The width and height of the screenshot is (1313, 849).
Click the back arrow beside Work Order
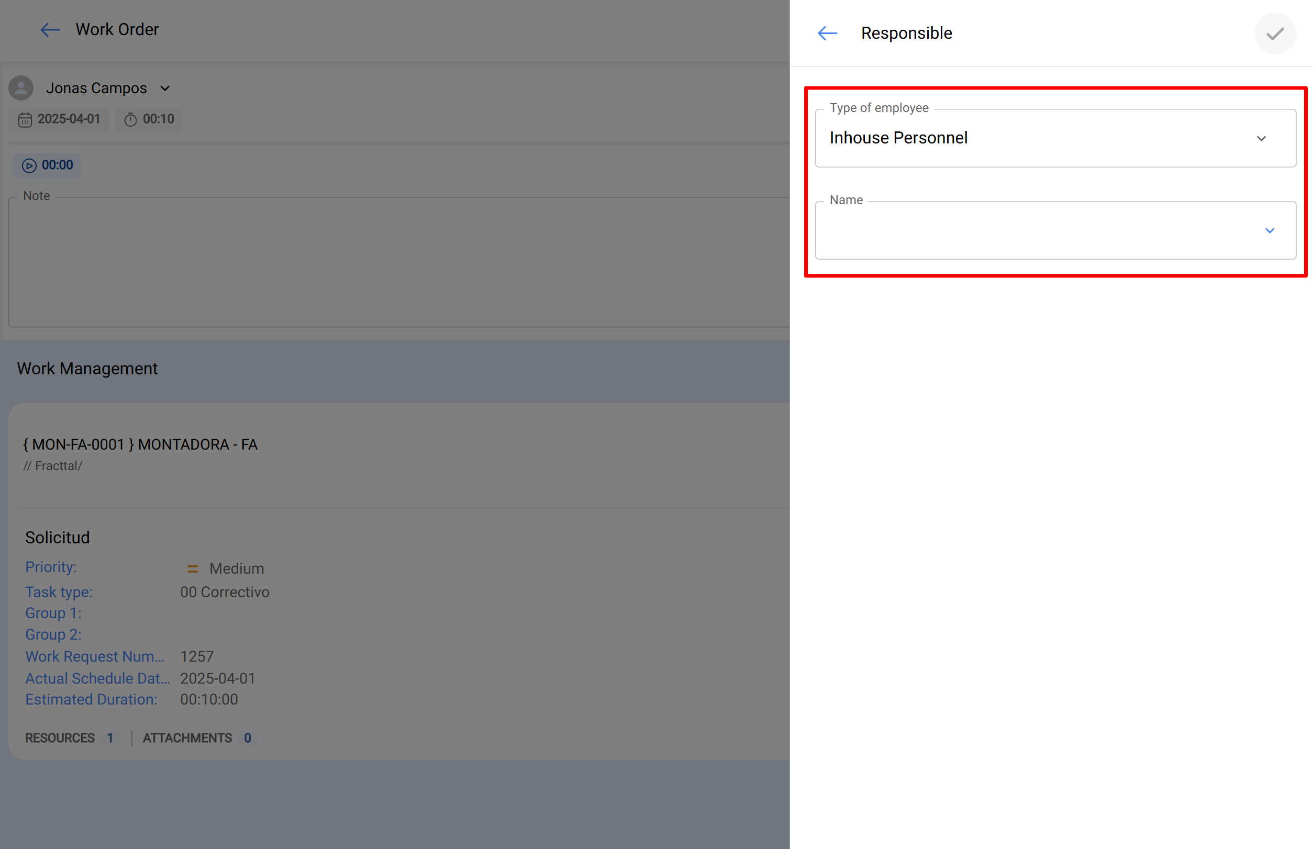coord(50,30)
